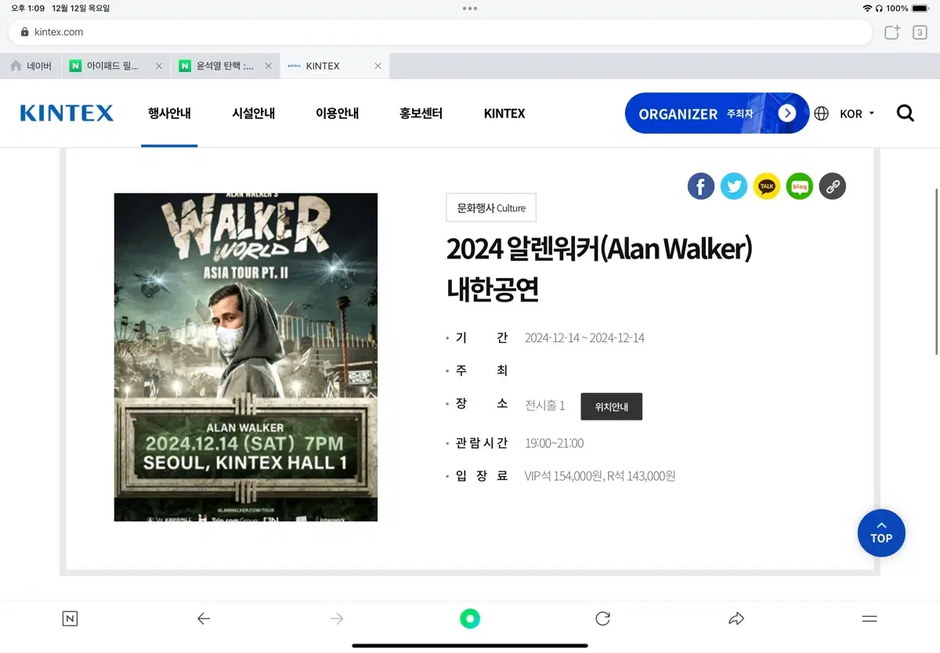Tap the battery status indicator

pyautogui.click(x=920, y=9)
